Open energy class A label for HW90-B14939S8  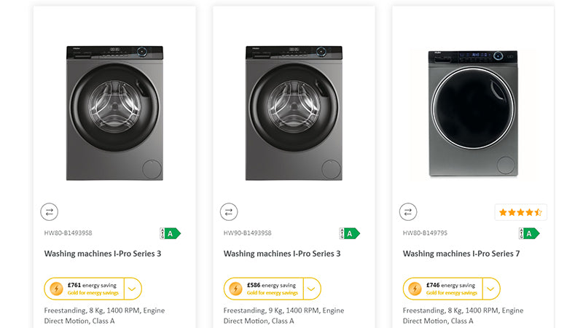pyautogui.click(x=350, y=233)
